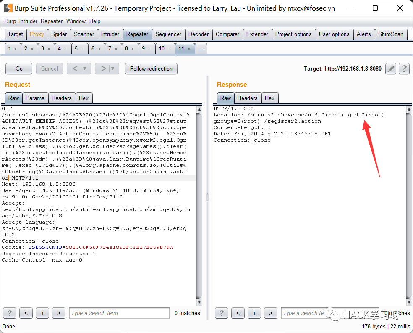The image size is (413, 333).
Task: Open the Burp menu
Action: [x=10, y=21]
